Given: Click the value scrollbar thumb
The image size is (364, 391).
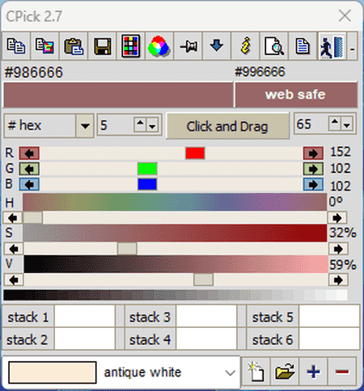Looking at the screenshot, I should 204,280.
